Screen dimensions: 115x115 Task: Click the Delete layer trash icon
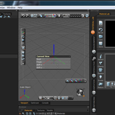point(108,85)
